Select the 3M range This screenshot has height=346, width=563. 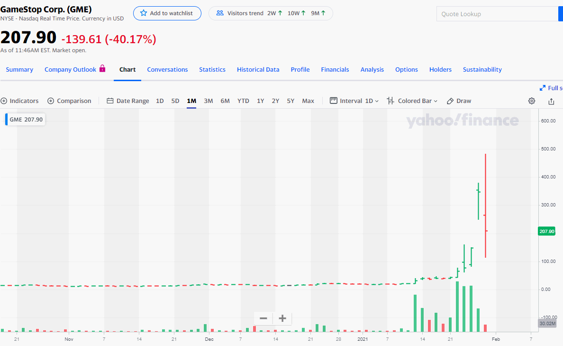point(208,101)
